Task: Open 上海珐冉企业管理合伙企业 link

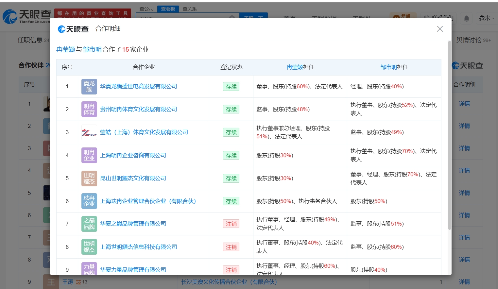Action: click(148, 201)
